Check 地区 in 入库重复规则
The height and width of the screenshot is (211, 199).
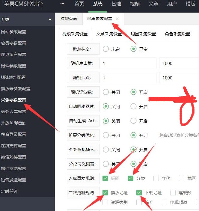click(x=182, y=178)
